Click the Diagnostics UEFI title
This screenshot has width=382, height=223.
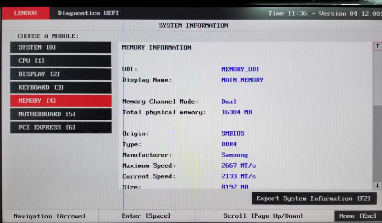[x=88, y=13]
